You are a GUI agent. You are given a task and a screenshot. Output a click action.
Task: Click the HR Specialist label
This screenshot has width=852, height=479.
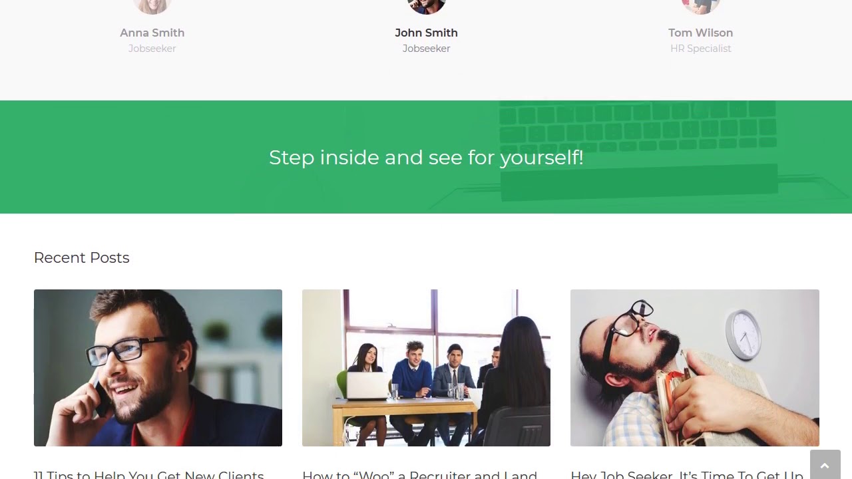click(701, 49)
